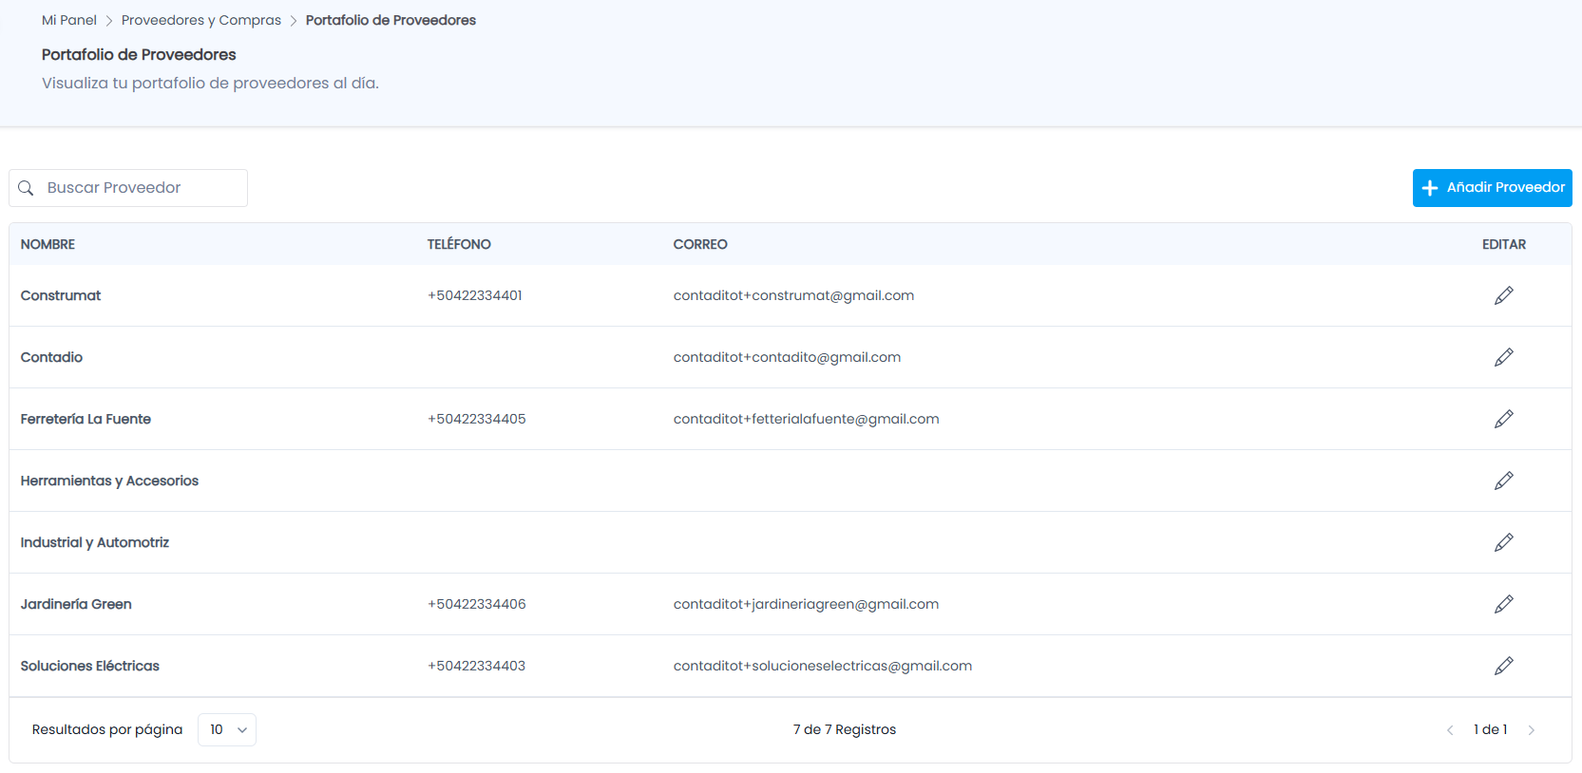Focus the Buscar Proveedor search field

pos(128,188)
